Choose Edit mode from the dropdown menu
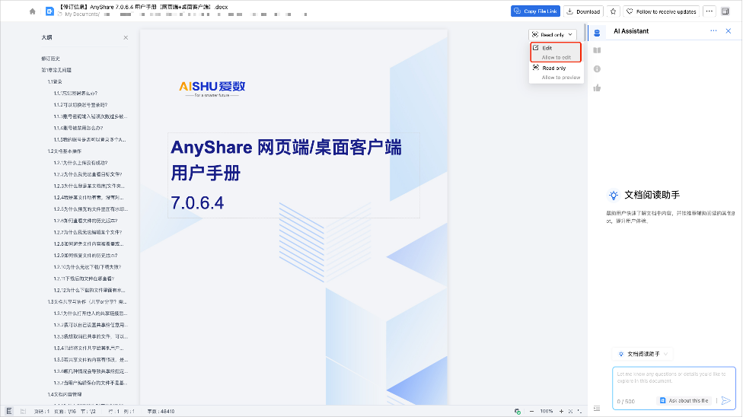Screen dimensions: 743x417 pyautogui.click(x=556, y=52)
